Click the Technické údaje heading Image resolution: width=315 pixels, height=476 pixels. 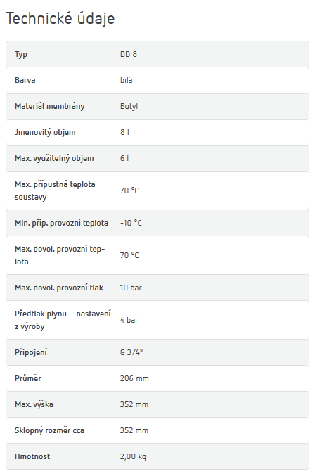point(60,18)
